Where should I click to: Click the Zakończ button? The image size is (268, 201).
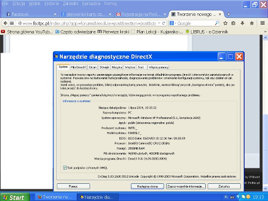point(224,186)
